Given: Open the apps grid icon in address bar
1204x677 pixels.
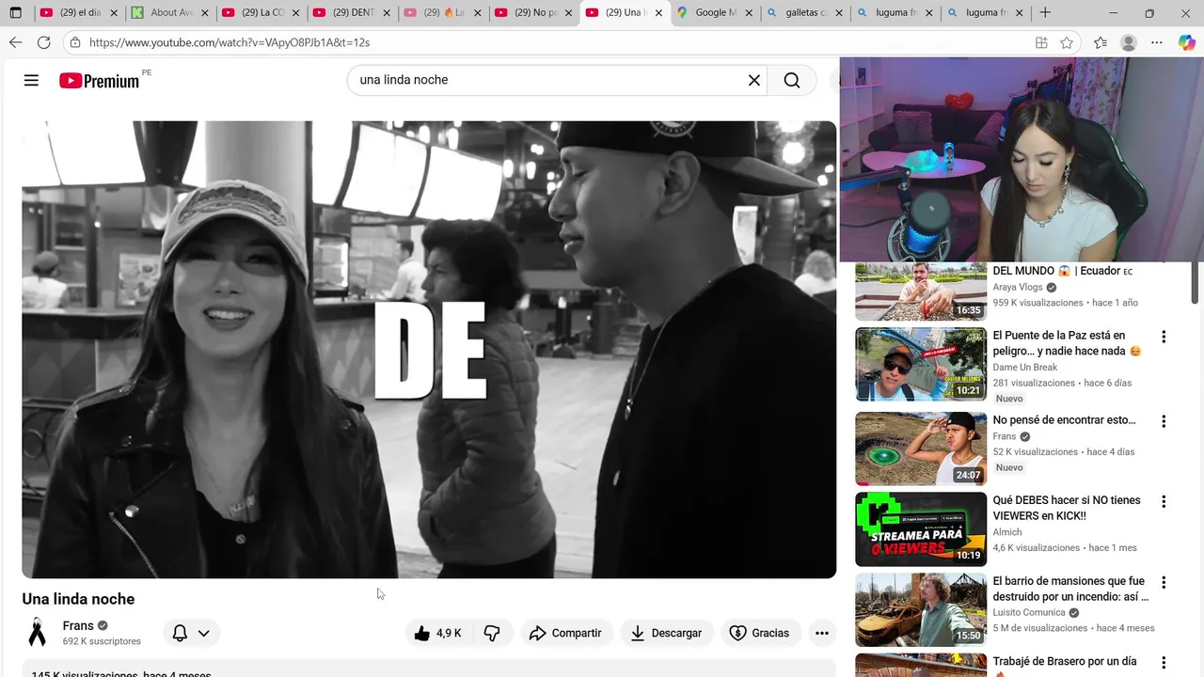Looking at the screenshot, I should coord(1041,42).
